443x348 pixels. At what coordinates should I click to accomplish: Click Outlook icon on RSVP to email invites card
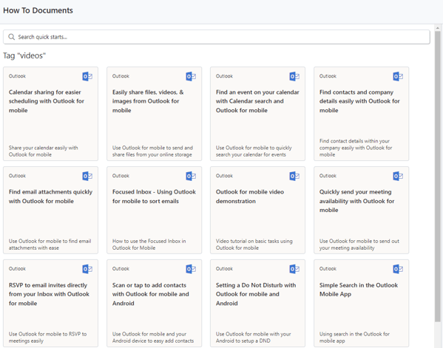tap(87, 269)
